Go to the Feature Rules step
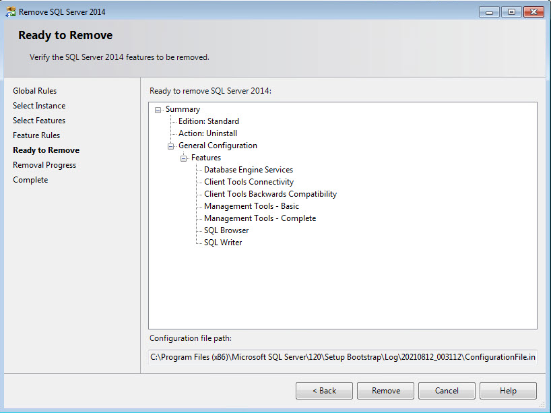Image resolution: width=551 pixels, height=413 pixels. (x=36, y=135)
